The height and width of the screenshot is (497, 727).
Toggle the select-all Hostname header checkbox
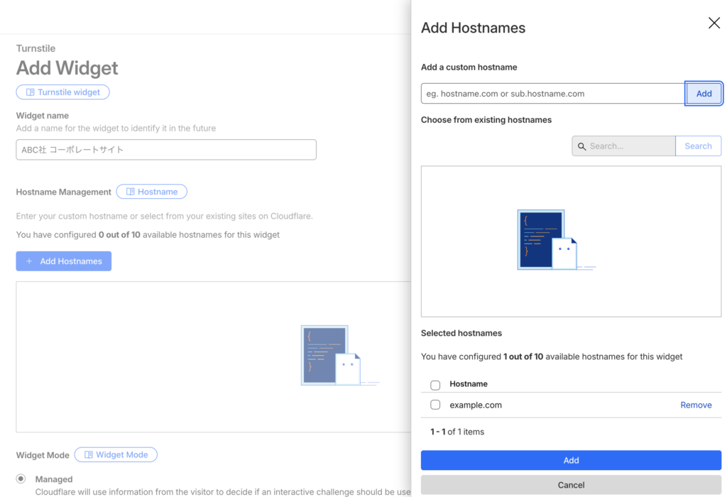coord(435,385)
